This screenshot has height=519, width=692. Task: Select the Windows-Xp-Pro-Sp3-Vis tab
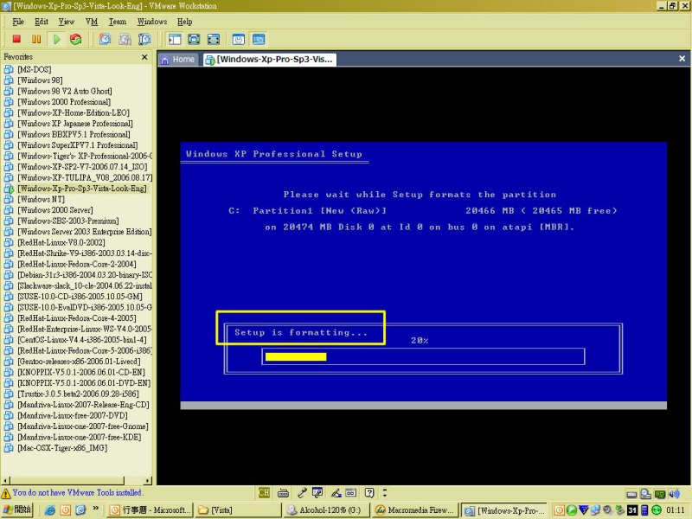[x=270, y=60]
